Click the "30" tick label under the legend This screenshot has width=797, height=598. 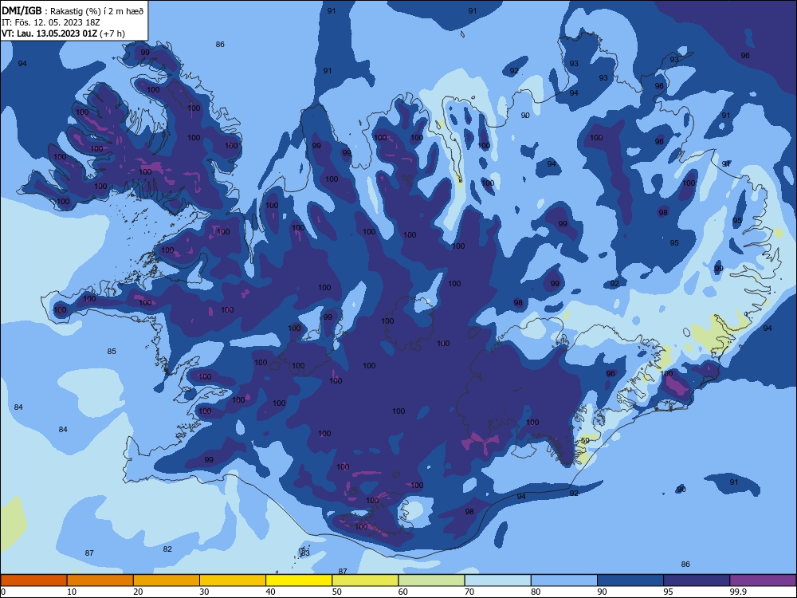(x=204, y=592)
